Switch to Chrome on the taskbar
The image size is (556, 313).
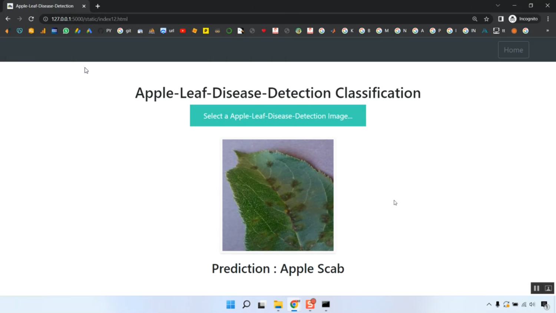(294, 304)
